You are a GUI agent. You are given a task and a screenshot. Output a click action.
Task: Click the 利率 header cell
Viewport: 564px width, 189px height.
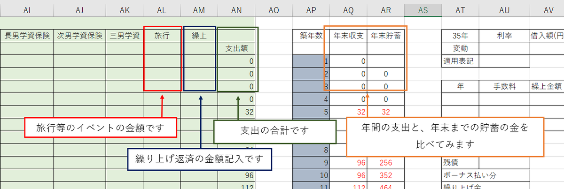(x=505, y=35)
